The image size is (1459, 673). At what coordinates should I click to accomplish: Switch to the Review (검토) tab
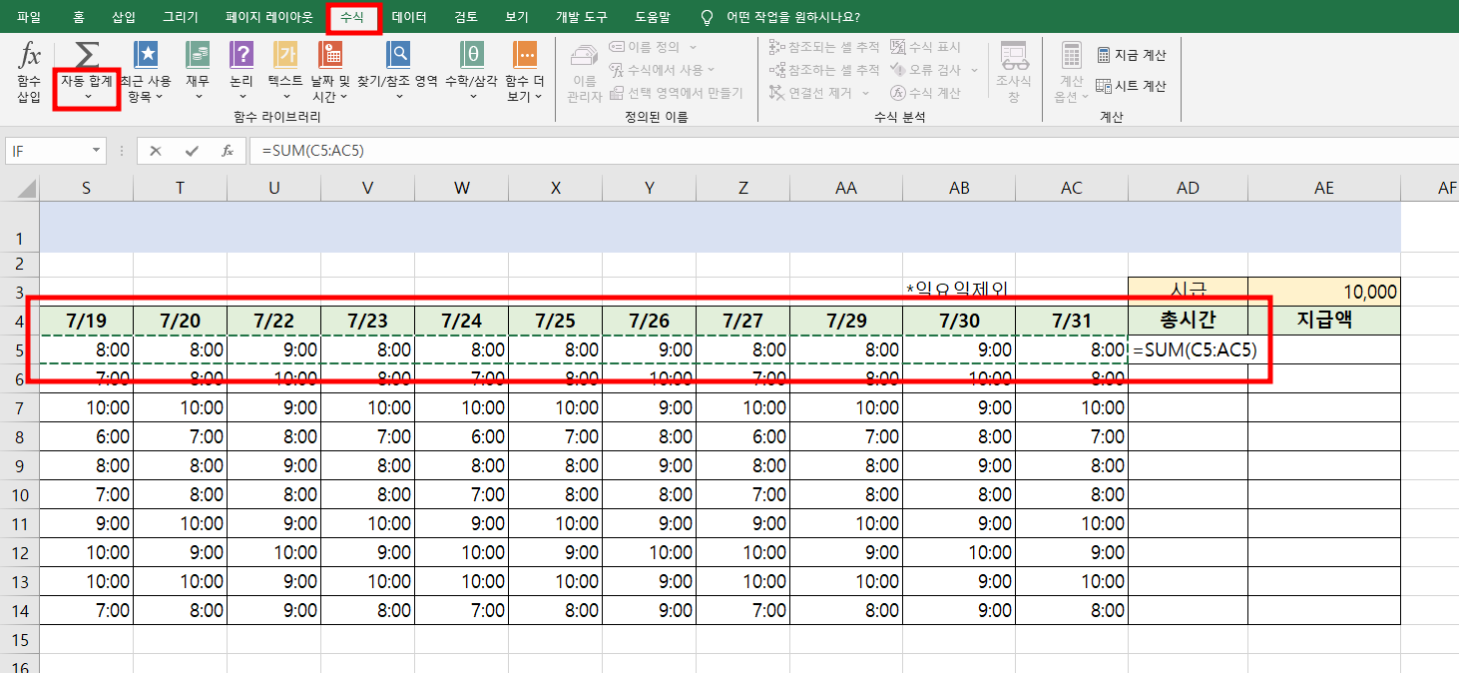click(x=465, y=17)
